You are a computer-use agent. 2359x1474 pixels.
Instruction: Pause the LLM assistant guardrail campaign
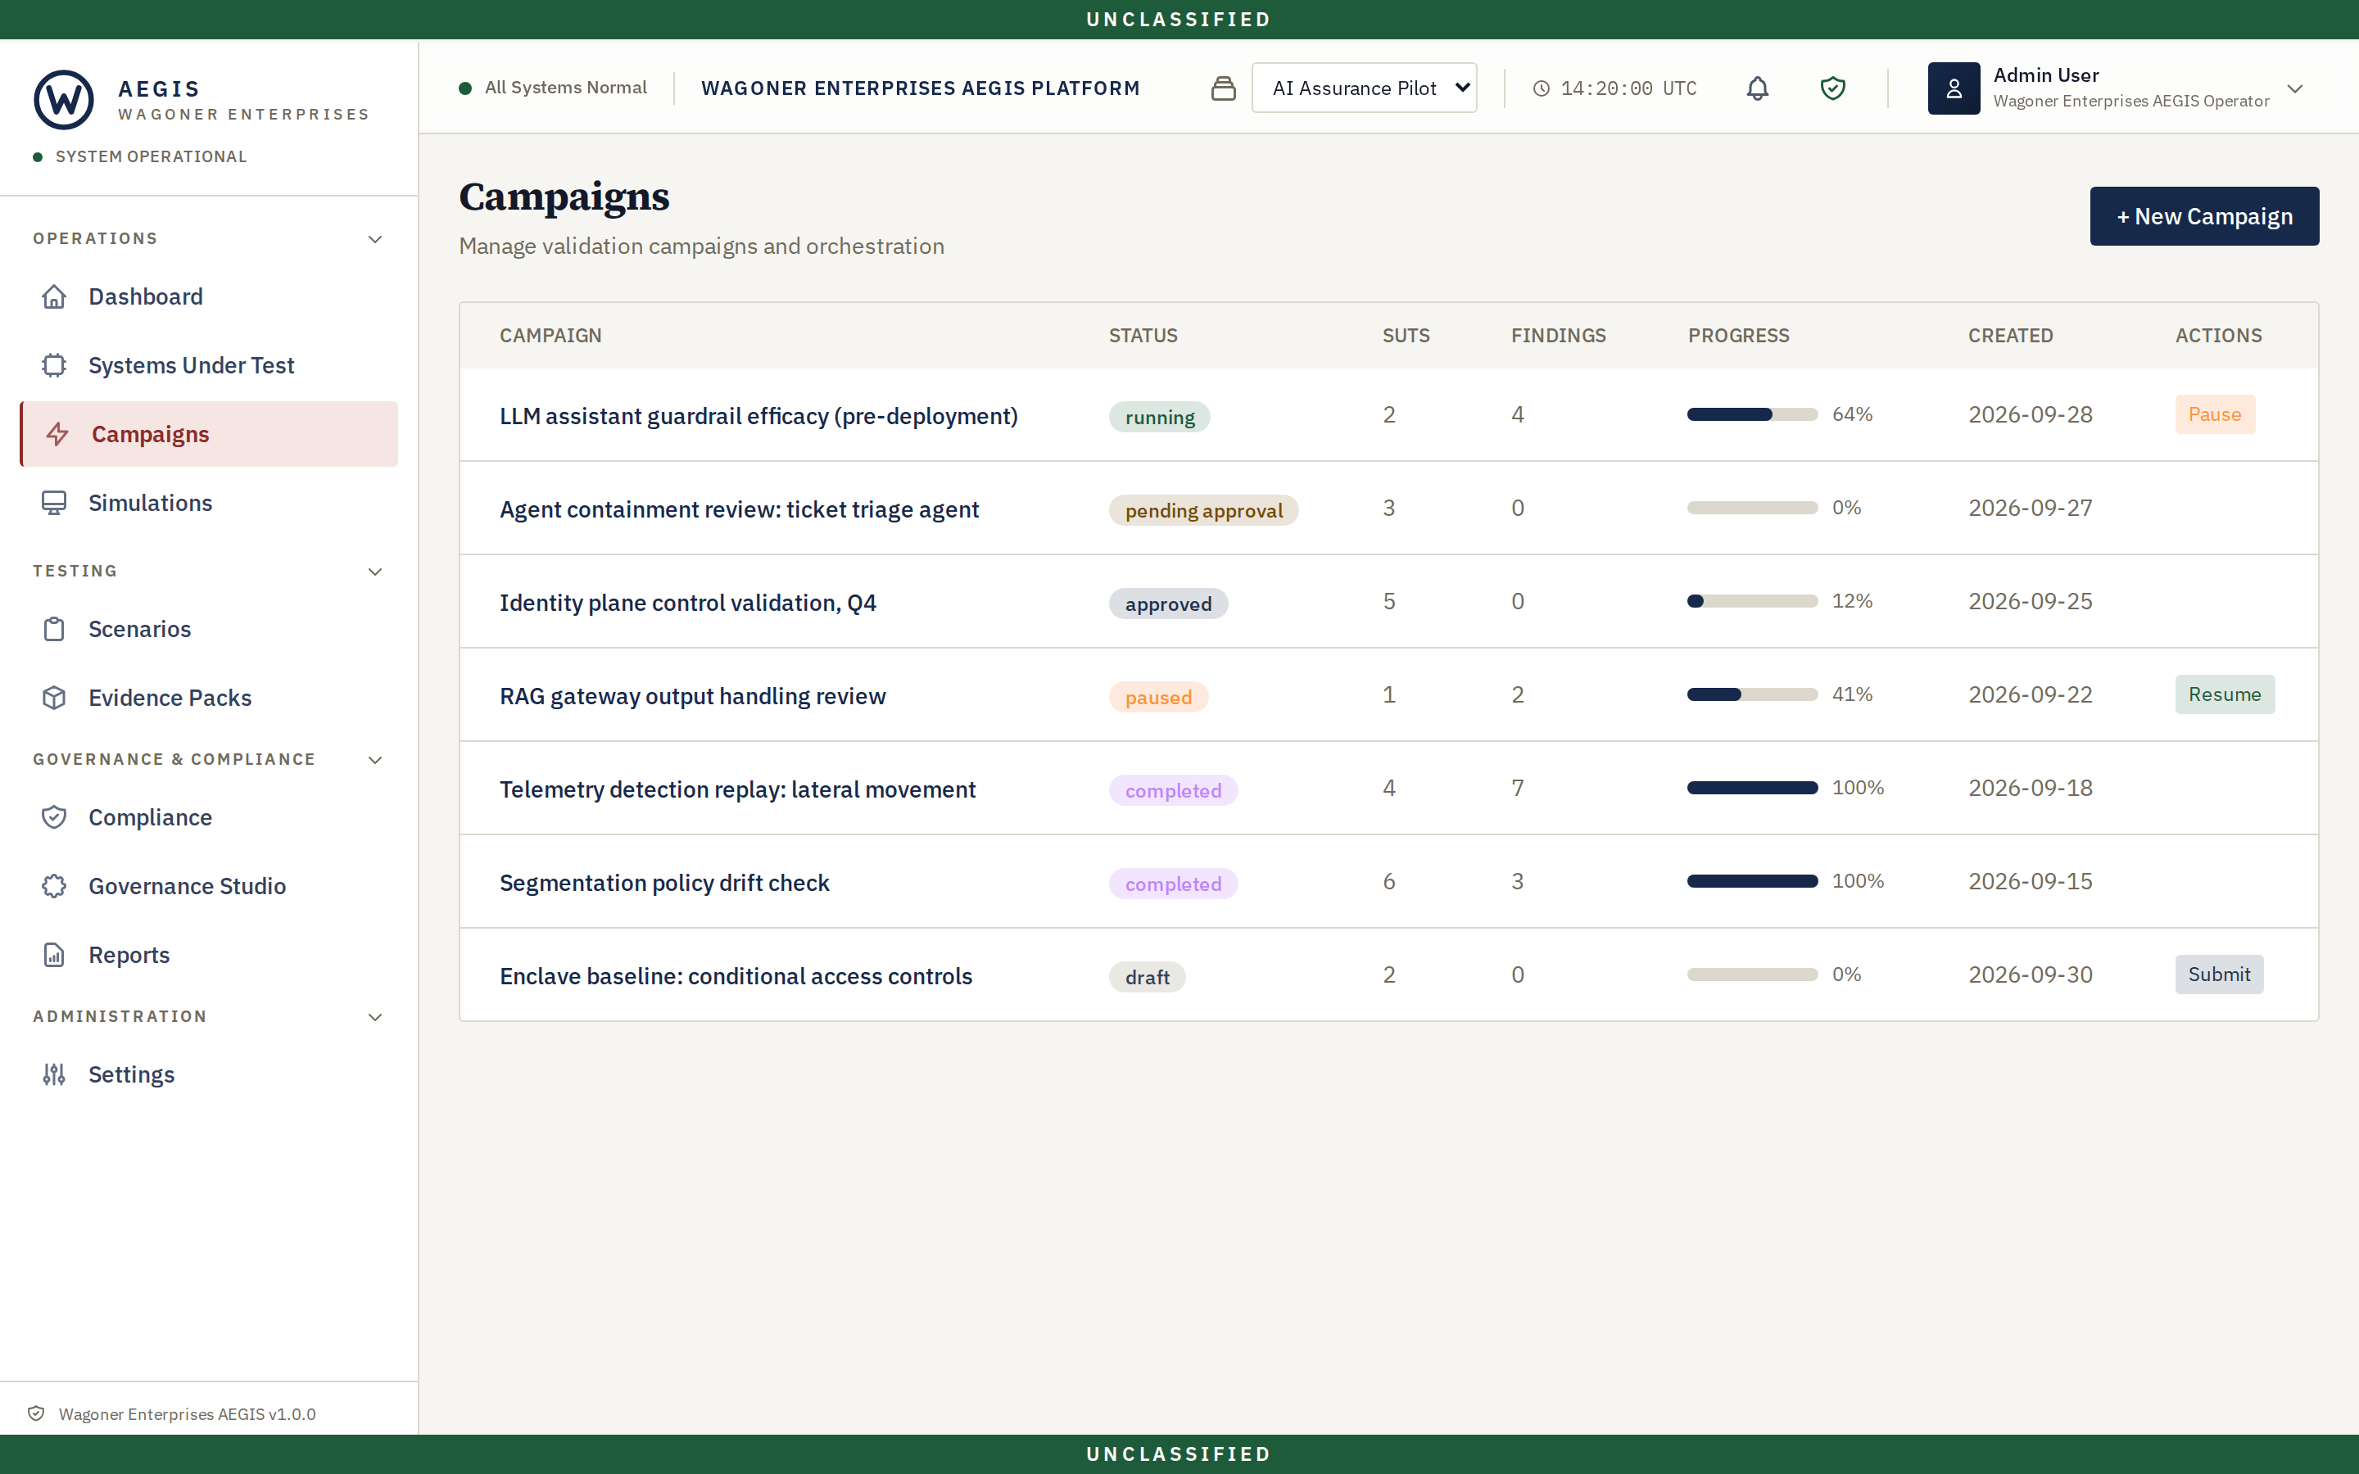click(x=2215, y=414)
